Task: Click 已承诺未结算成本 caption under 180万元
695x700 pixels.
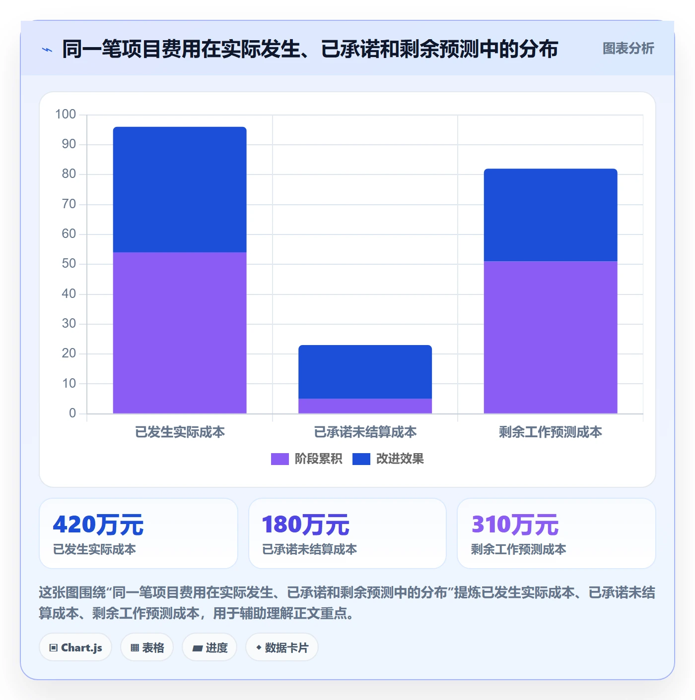Action: pyautogui.click(x=309, y=549)
